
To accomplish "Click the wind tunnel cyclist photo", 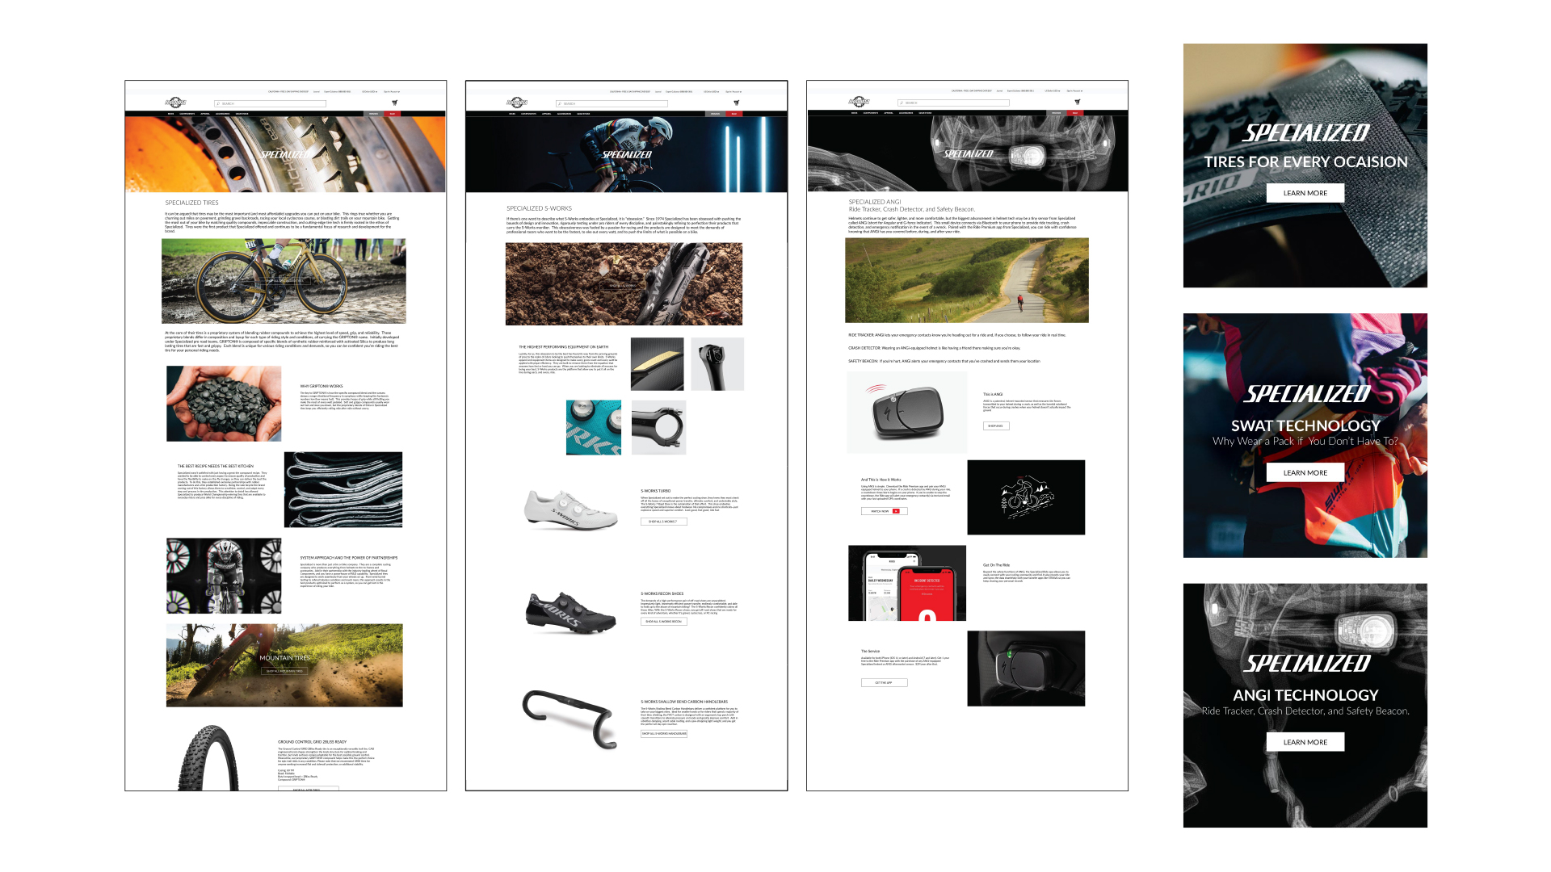I will tap(224, 576).
